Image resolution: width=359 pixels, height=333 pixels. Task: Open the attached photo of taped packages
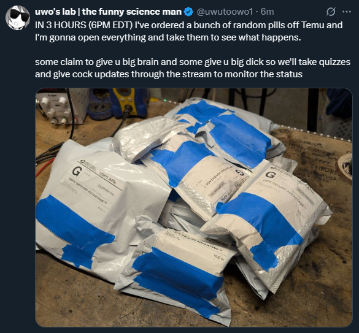point(194,207)
